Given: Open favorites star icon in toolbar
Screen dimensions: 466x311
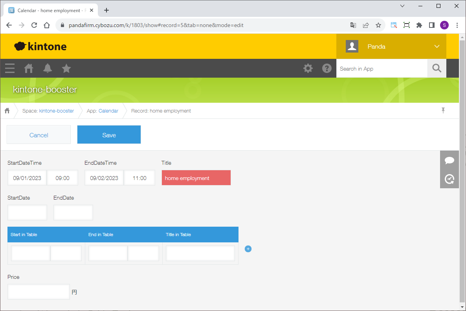Looking at the screenshot, I should pyautogui.click(x=66, y=69).
